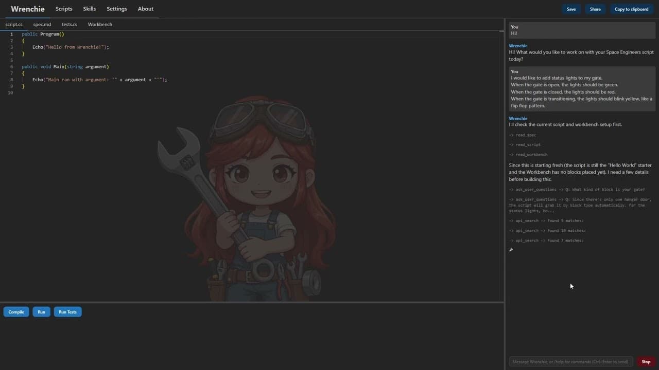Click the 'public Program()' code line
Screen dimensions: 659x370
pos(43,34)
